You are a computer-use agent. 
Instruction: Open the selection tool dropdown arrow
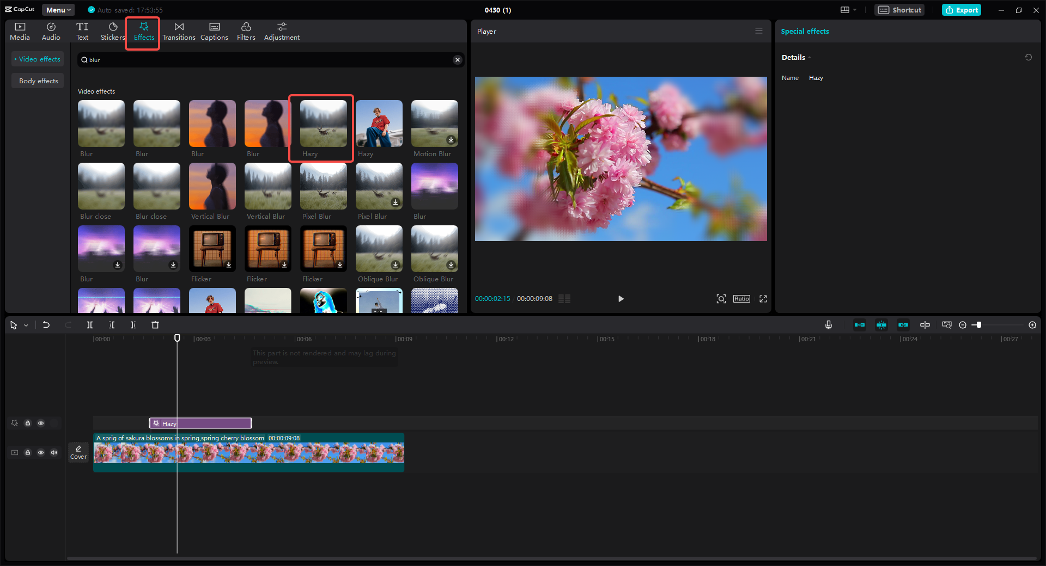tap(25, 325)
